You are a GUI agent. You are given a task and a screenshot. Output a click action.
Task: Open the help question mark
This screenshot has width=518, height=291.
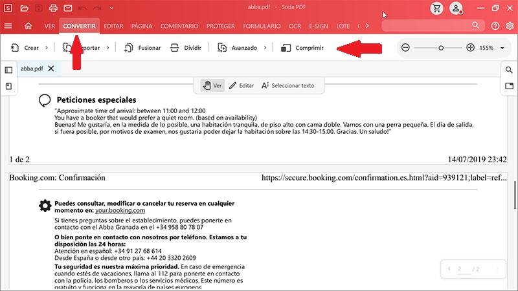click(x=495, y=26)
